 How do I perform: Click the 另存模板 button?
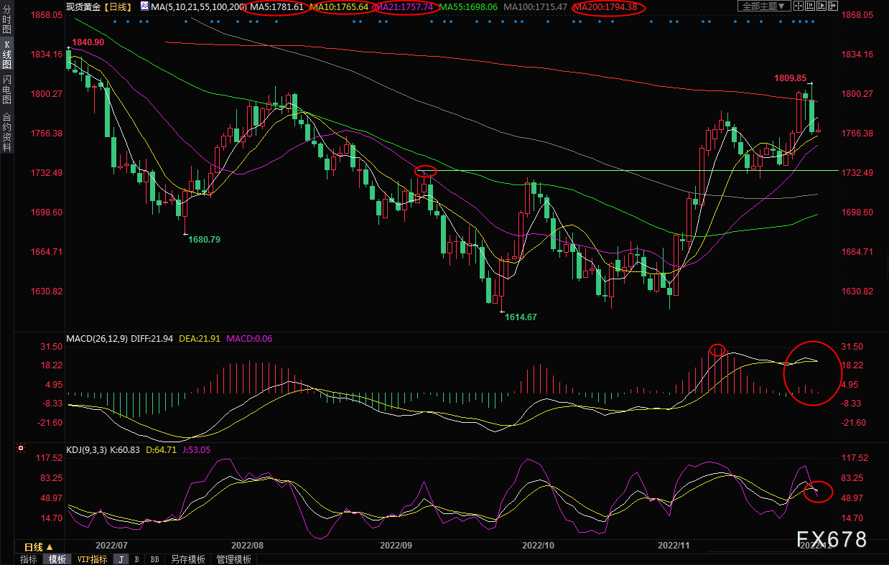187,559
